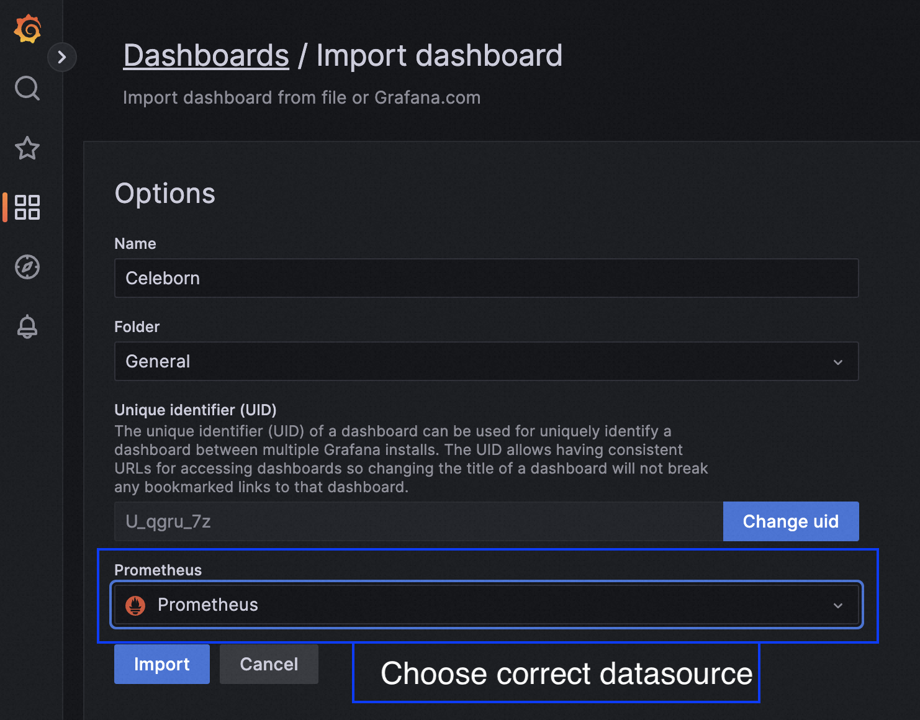Click the Grafana logo home icon
The width and height of the screenshot is (920, 720).
(28, 29)
